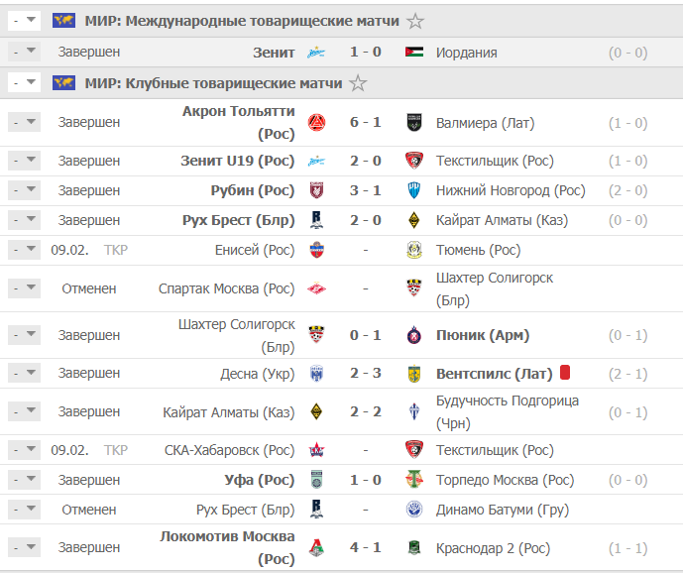
Task: Click the Рубин club logo
Action: coord(316,190)
